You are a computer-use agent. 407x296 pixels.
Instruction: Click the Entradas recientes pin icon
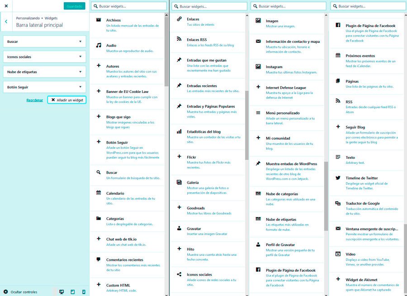179,85
